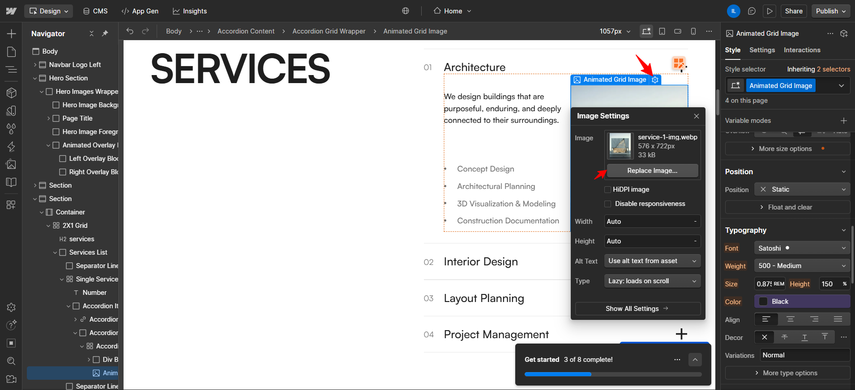Click the Animated Grid Image selector tag
Image resolution: width=855 pixels, height=390 pixels.
(781, 86)
